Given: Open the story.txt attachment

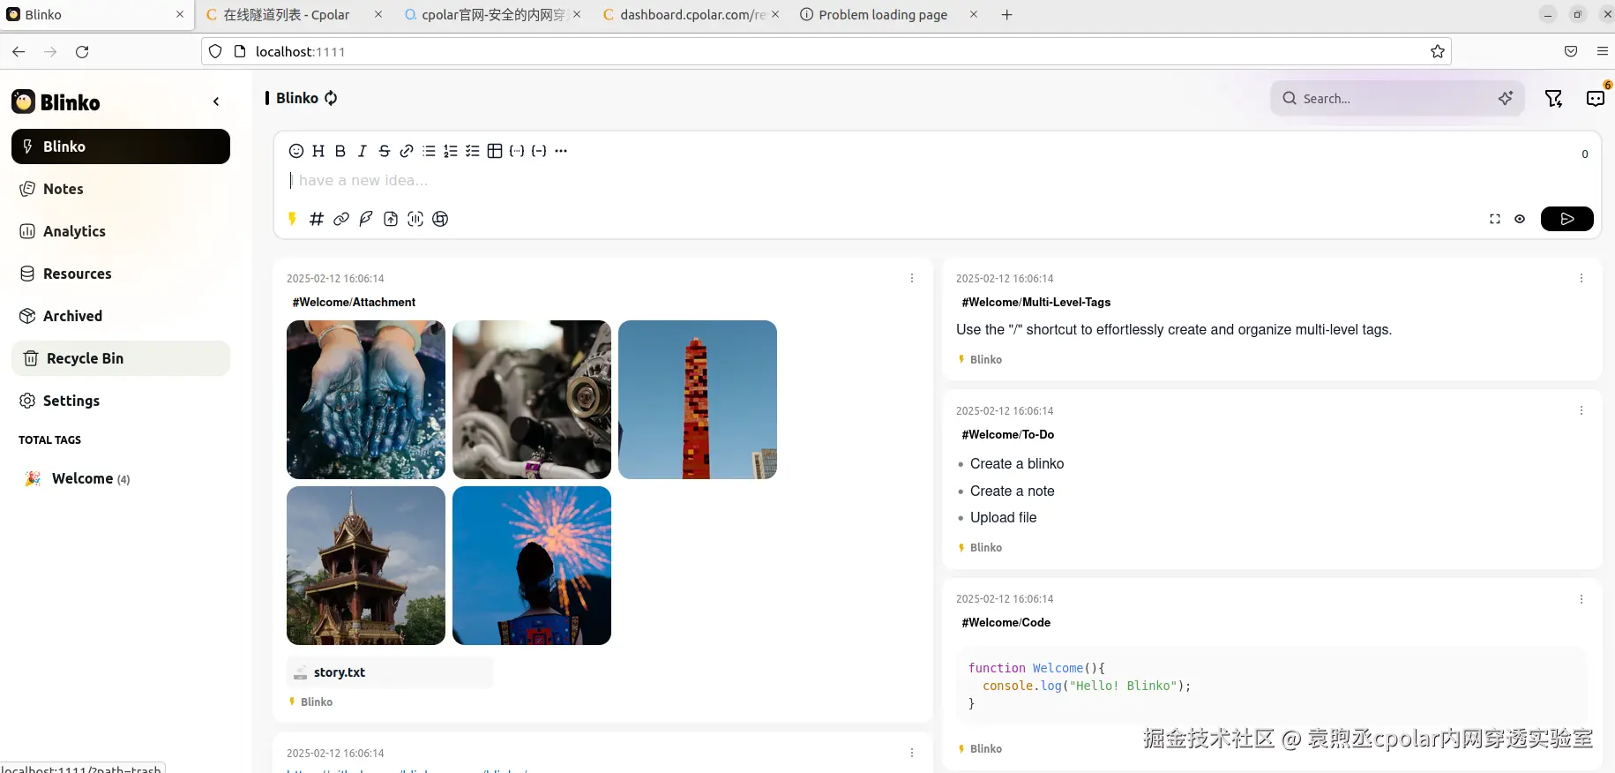Looking at the screenshot, I should [390, 672].
